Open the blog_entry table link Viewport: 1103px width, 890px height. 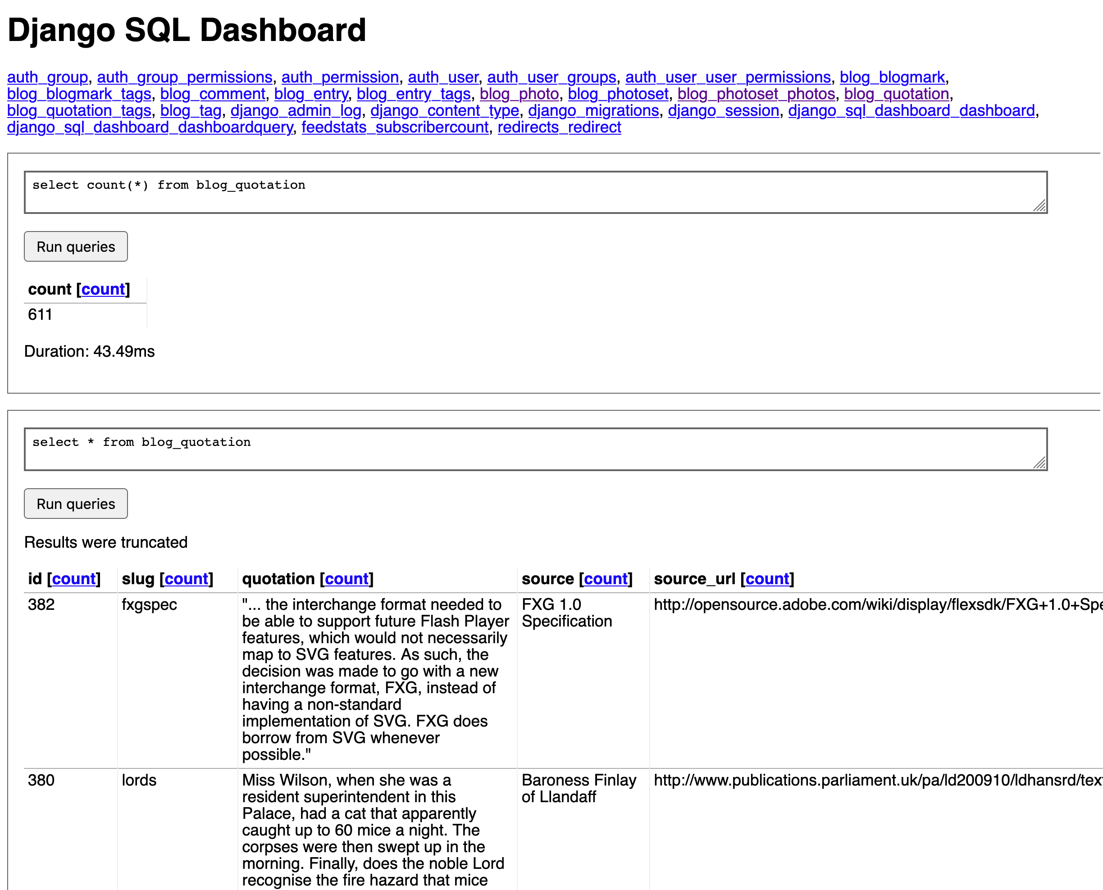(311, 94)
